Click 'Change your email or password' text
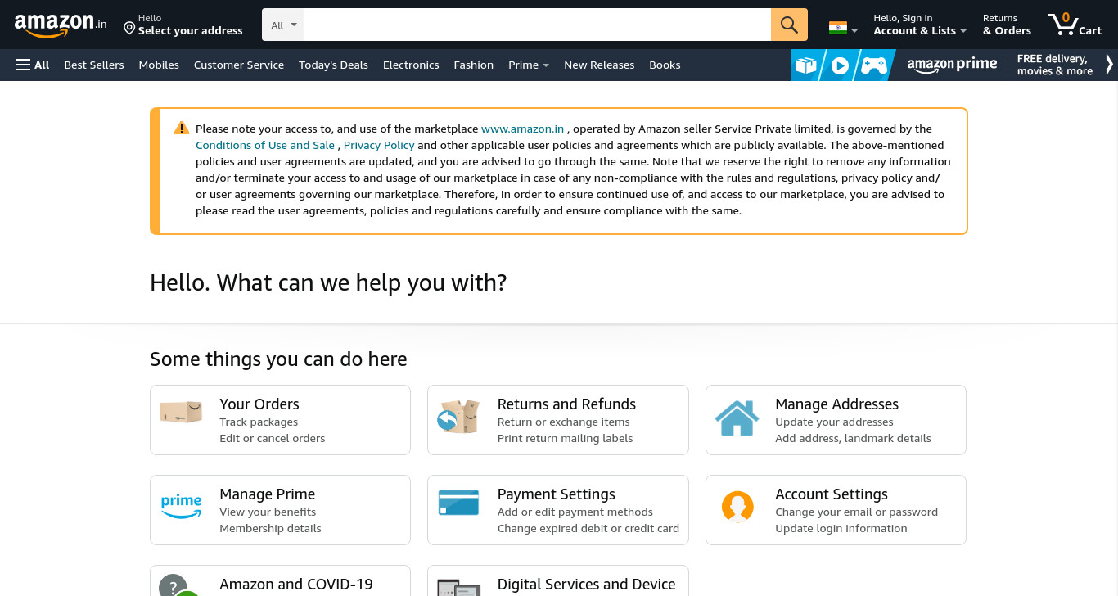1118x596 pixels. point(856,512)
